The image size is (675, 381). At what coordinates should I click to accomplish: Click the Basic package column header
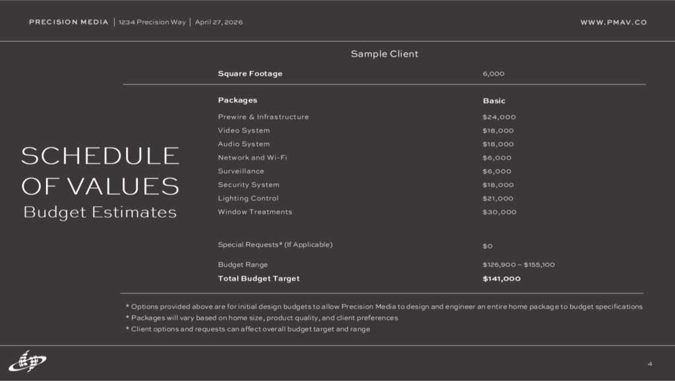click(x=494, y=101)
